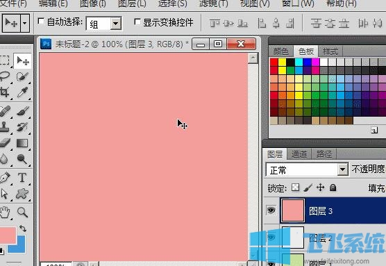Select the Zoom tool

[23, 212]
